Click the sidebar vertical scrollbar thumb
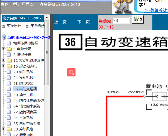Screen dimensions: 168x136 coord(47,53)
